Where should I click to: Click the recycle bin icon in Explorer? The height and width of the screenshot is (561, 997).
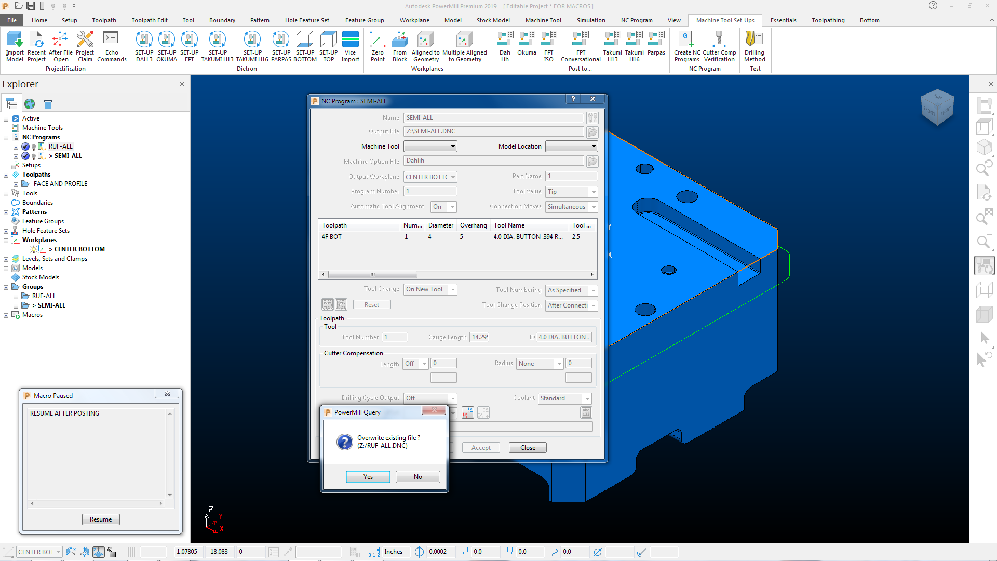48,104
